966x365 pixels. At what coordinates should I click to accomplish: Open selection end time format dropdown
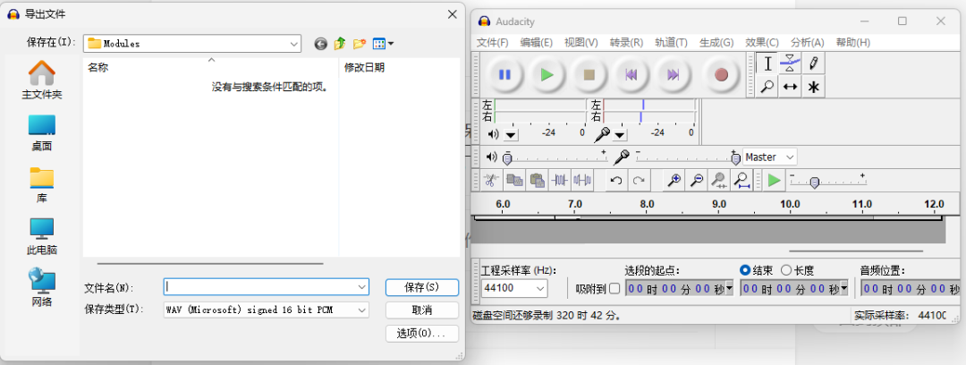(x=844, y=288)
